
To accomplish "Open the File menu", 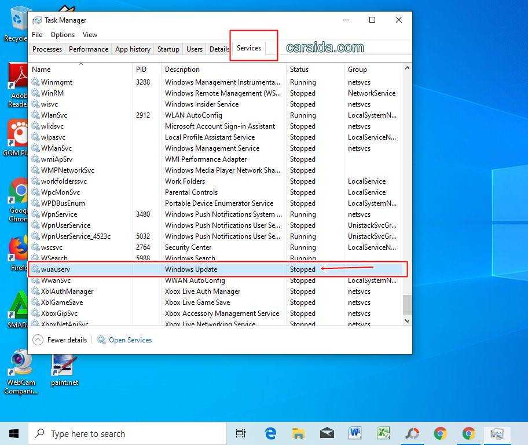I will (x=37, y=35).
